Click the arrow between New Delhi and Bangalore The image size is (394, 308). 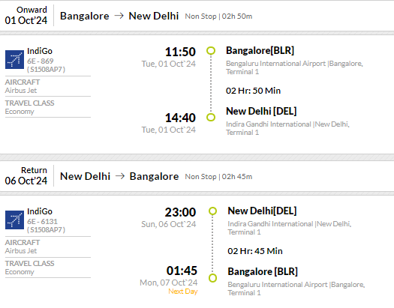pos(120,176)
